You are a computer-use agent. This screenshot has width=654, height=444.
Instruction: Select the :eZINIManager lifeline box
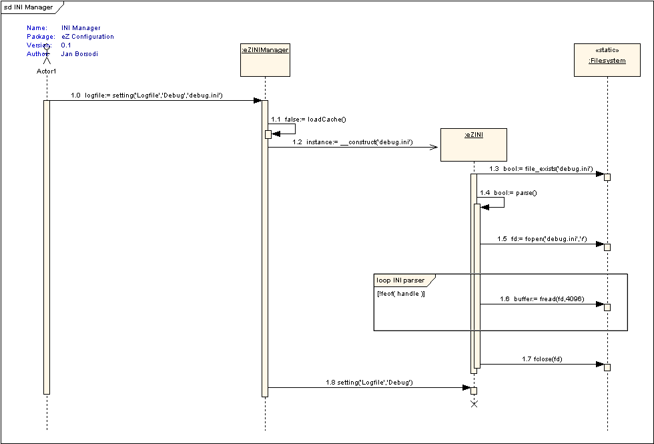(x=265, y=59)
